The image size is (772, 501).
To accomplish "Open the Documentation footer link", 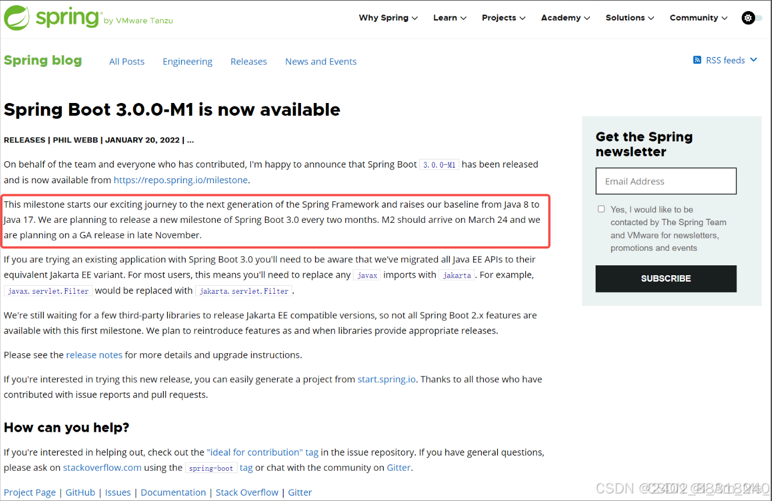I will [173, 492].
